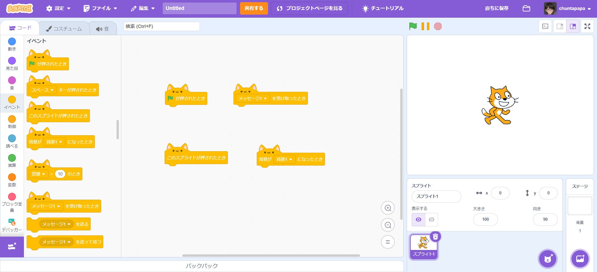This screenshot has width=597, height=272.
Task: Stop the project with the red stop icon
Action: (438, 26)
